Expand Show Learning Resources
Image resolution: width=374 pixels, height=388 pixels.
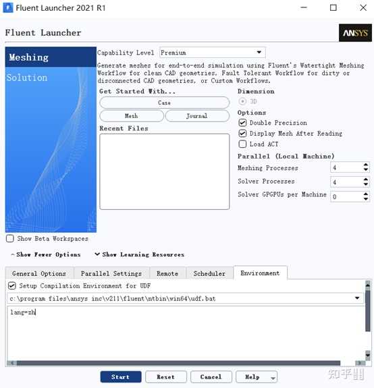pos(140,254)
